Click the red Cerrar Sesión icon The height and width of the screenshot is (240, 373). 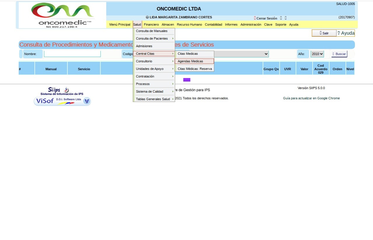[255, 18]
